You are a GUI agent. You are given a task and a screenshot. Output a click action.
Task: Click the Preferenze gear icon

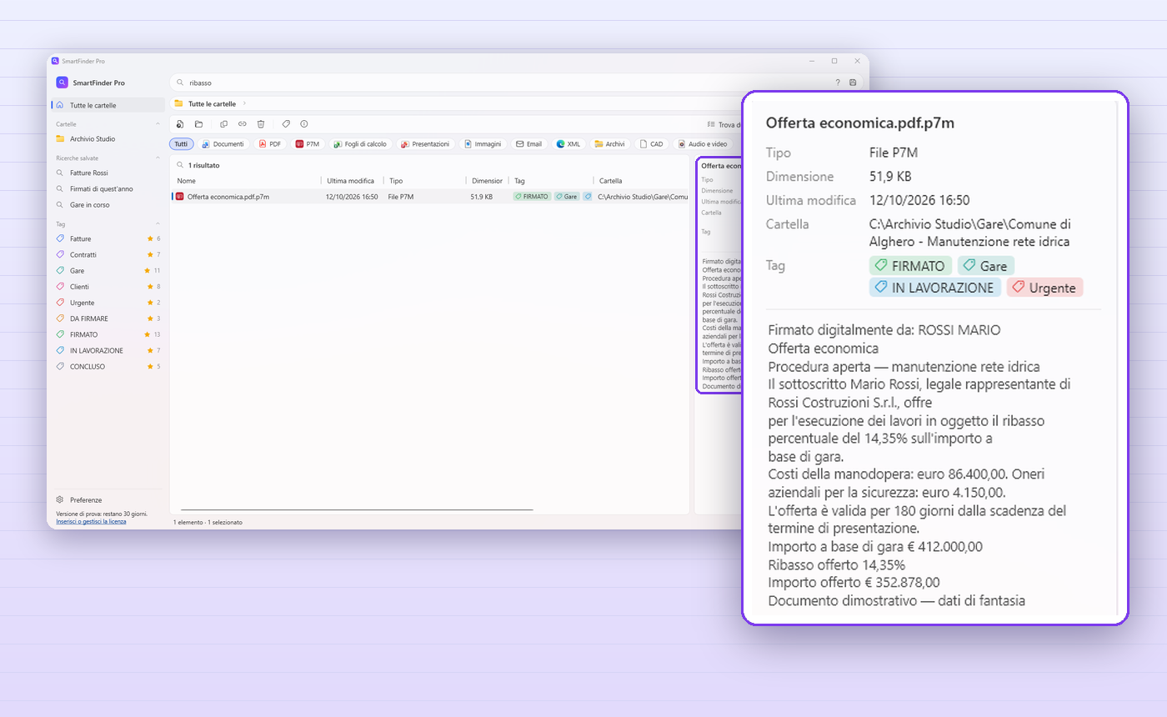[60, 499]
